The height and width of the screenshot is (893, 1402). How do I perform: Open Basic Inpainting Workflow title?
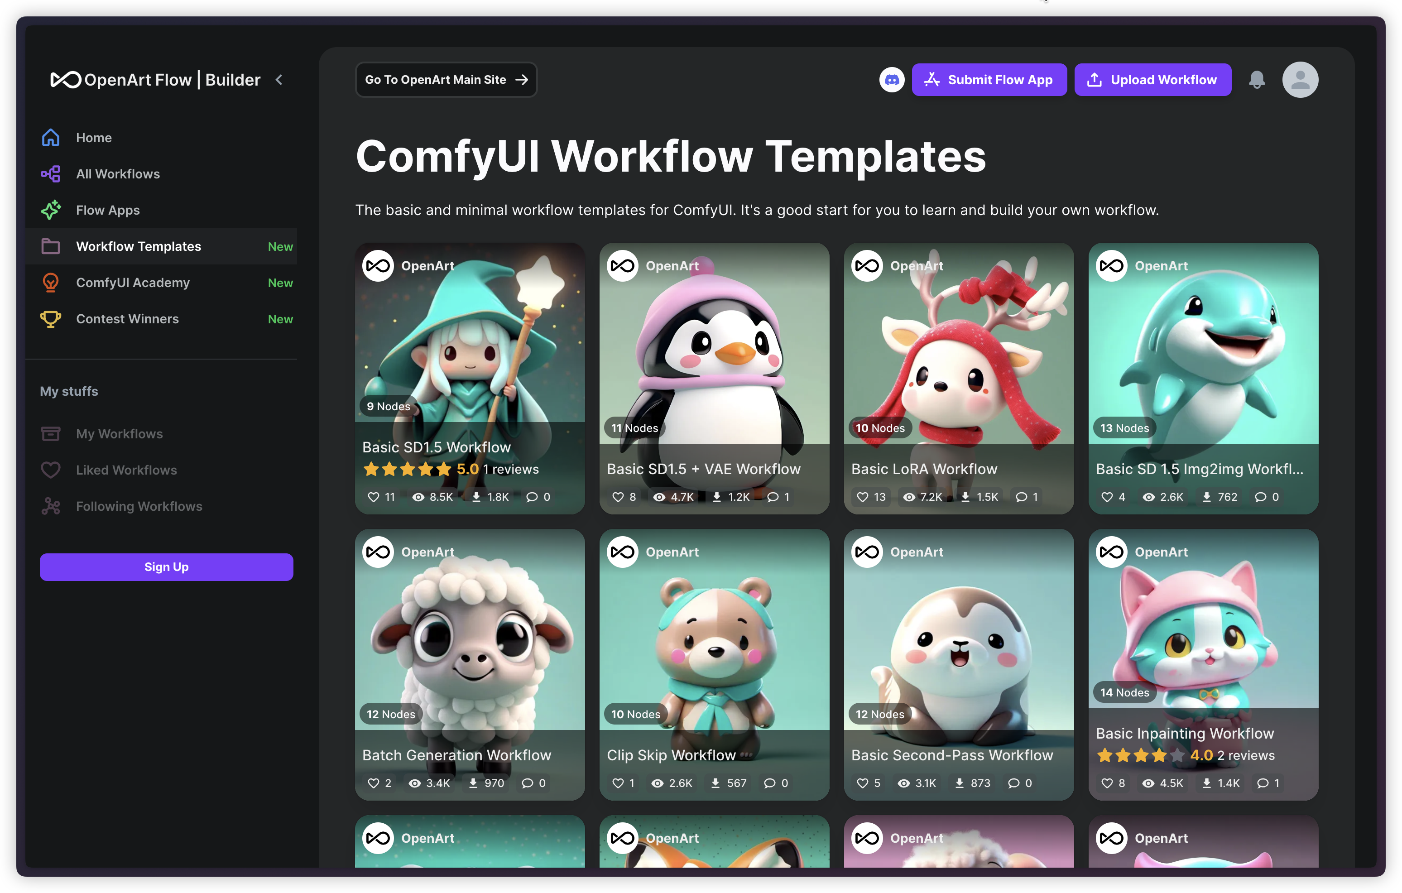click(1185, 734)
